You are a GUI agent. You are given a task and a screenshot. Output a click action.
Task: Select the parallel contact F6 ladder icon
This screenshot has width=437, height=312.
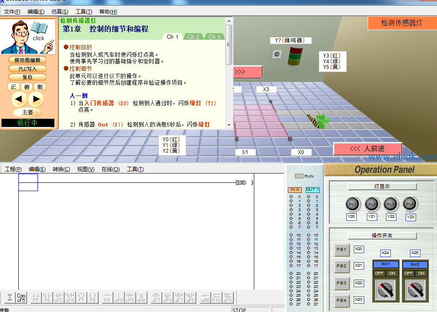[47, 298]
